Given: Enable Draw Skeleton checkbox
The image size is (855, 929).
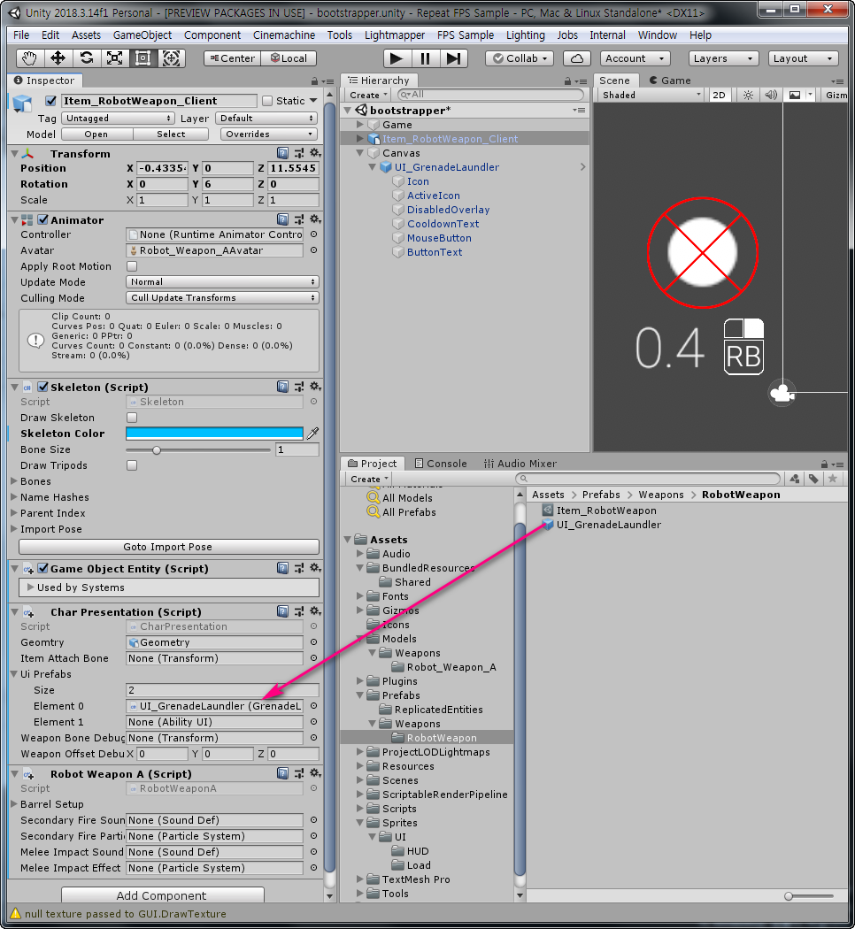Looking at the screenshot, I should pos(132,418).
